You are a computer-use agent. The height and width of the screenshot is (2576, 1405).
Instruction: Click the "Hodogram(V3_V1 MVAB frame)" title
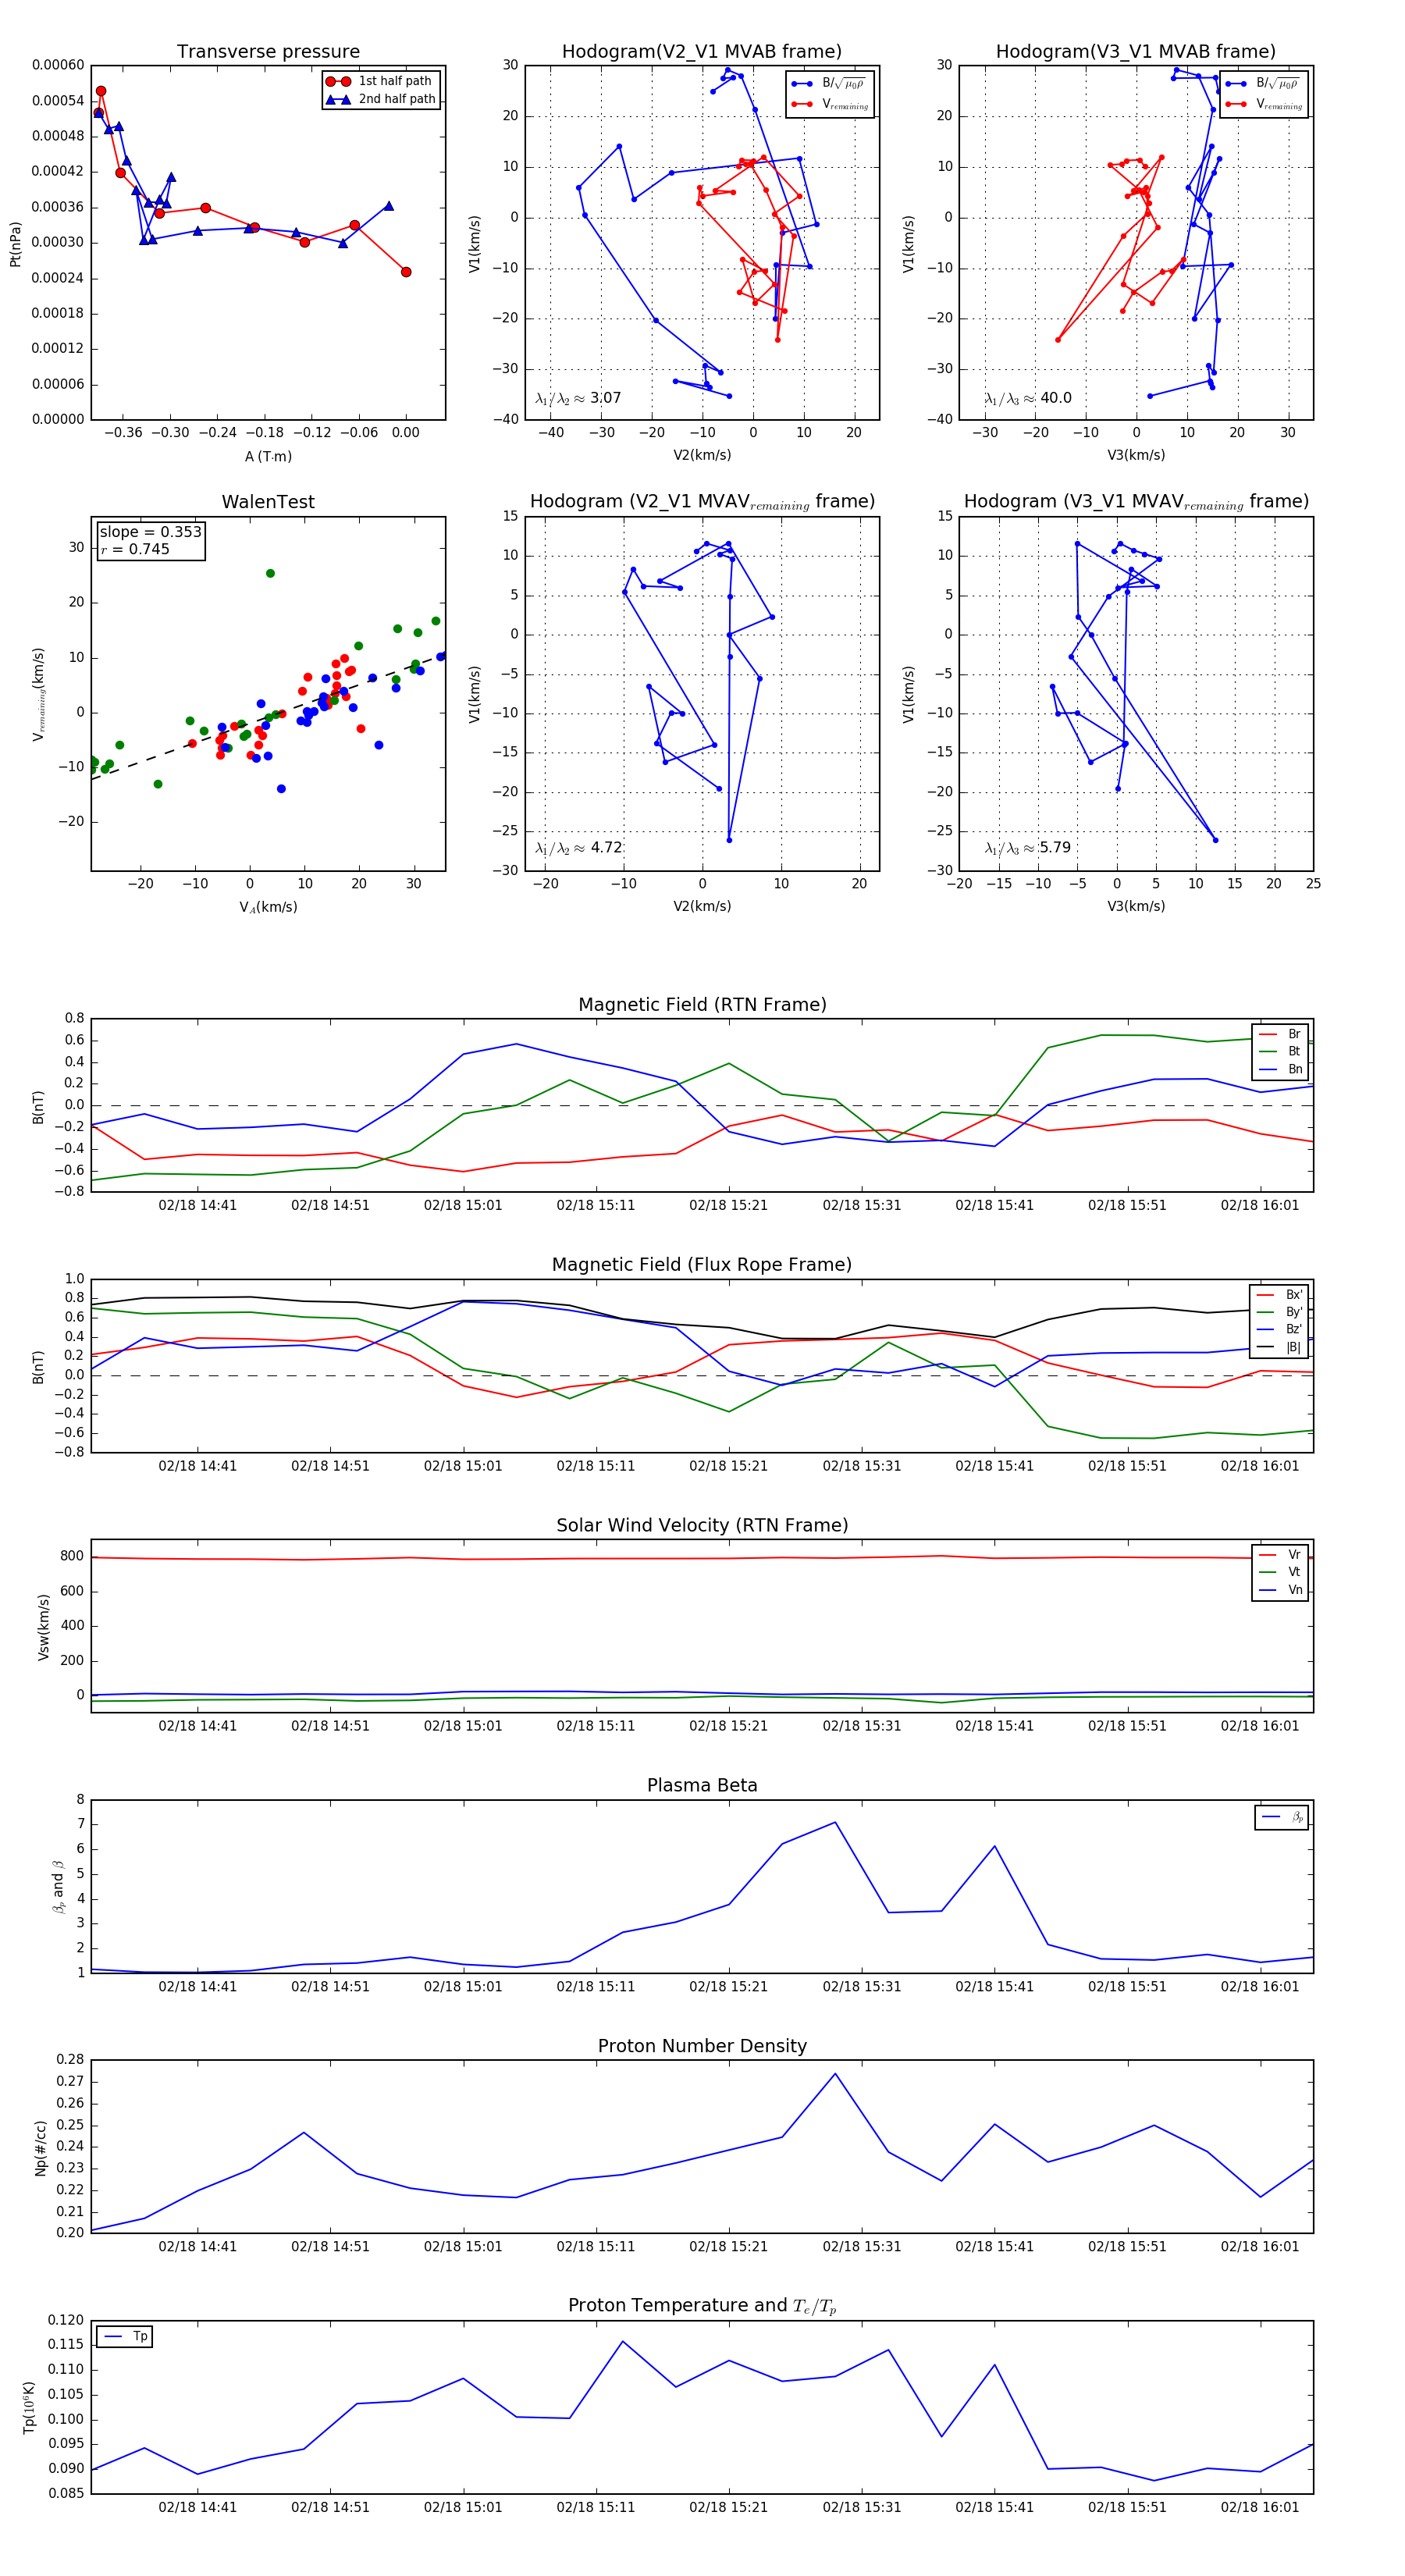point(1136,52)
